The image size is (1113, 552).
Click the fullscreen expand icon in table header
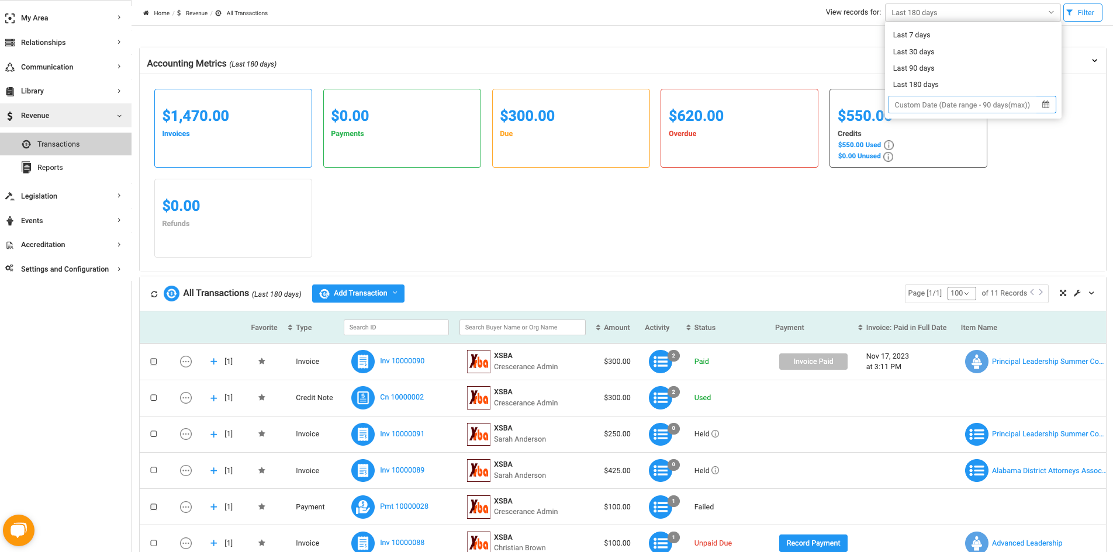[x=1063, y=293]
